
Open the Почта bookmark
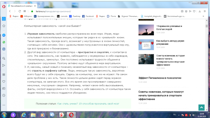pos(111,16)
